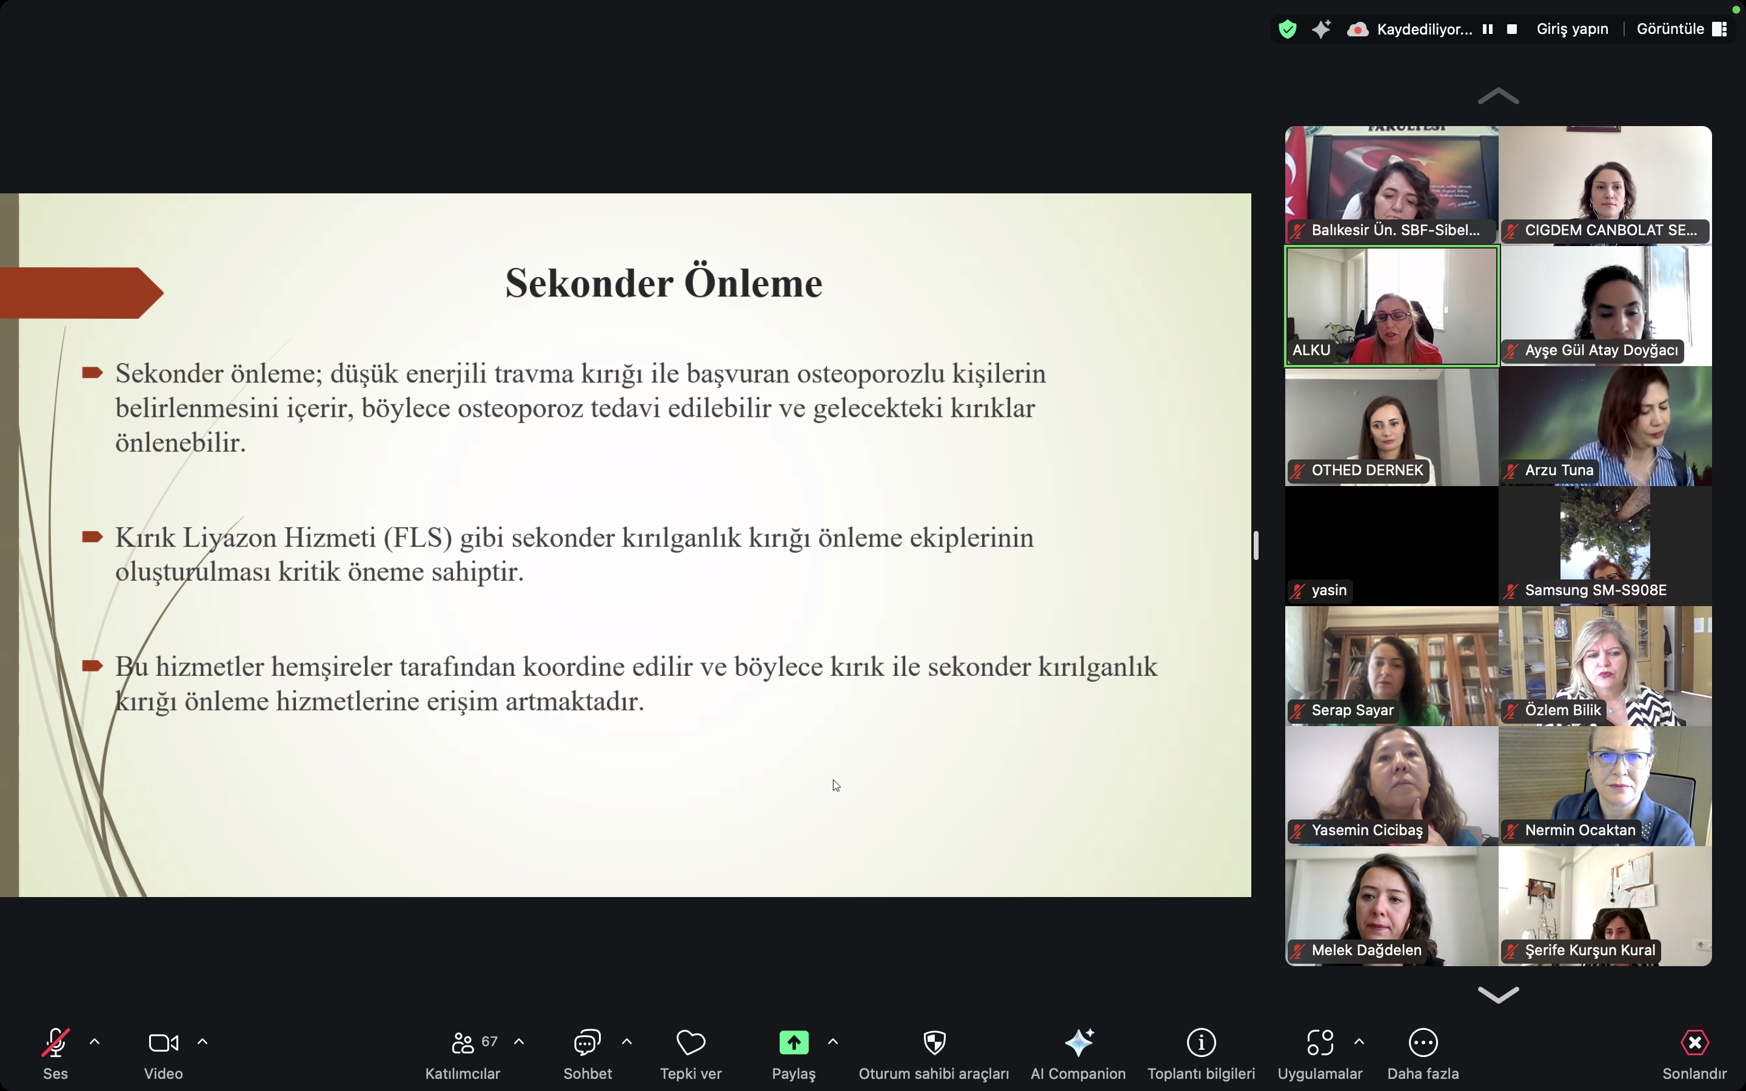Toggle camera with the Video button
Image resolution: width=1746 pixels, height=1091 pixels.
(164, 1053)
